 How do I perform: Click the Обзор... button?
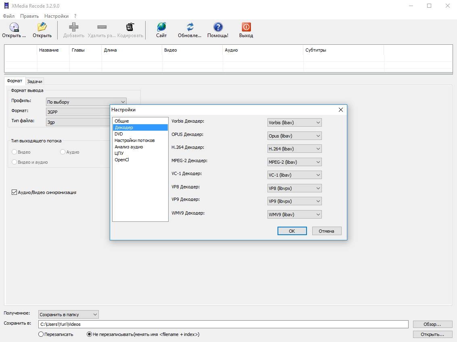pos(432,324)
